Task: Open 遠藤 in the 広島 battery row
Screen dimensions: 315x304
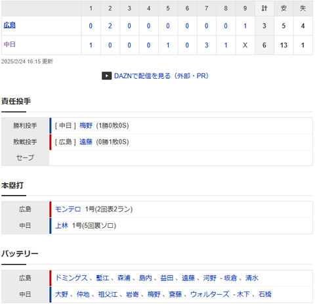Action: tap(188, 278)
